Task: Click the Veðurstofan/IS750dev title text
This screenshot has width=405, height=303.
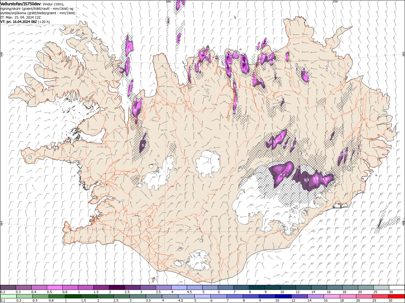Action: [x=21, y=3]
